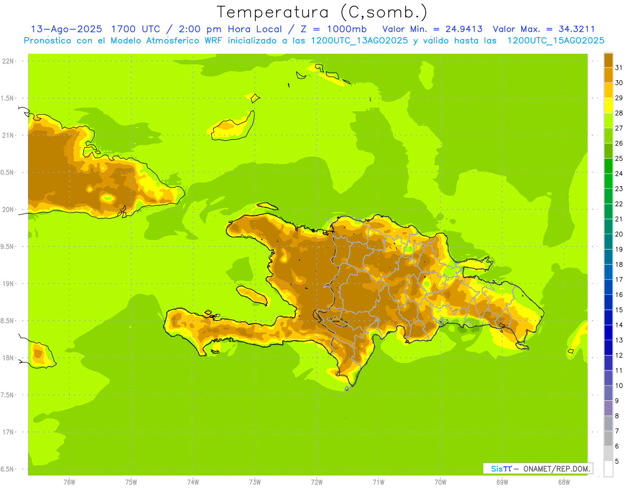Click the "70W" longitude label
Viewport: 633px width, 489px height.
coord(440,482)
